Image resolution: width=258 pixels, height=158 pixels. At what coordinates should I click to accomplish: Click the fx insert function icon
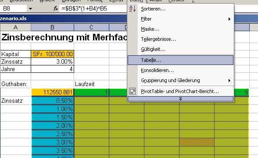(x=56, y=9)
